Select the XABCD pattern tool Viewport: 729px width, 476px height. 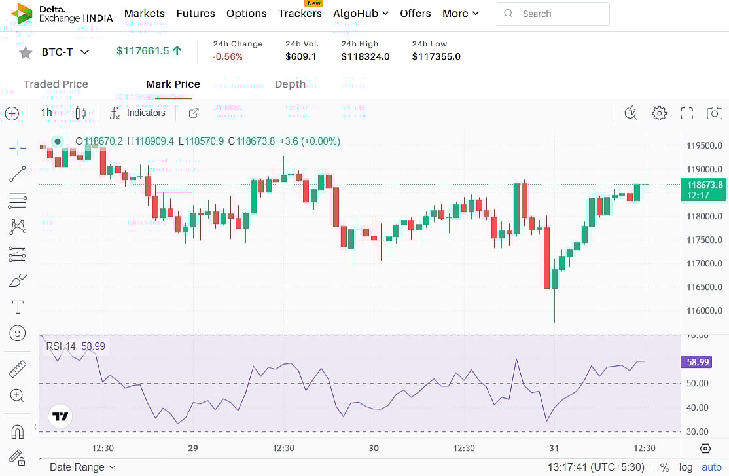click(x=17, y=227)
